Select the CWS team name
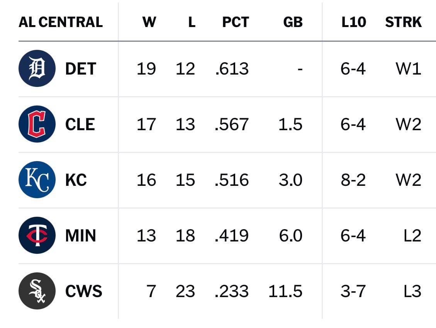This screenshot has height=328, width=436. pos(84,291)
